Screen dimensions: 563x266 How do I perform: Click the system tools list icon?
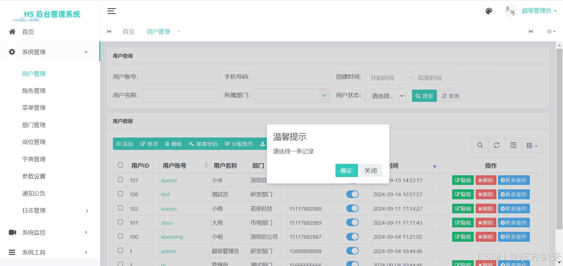12,252
